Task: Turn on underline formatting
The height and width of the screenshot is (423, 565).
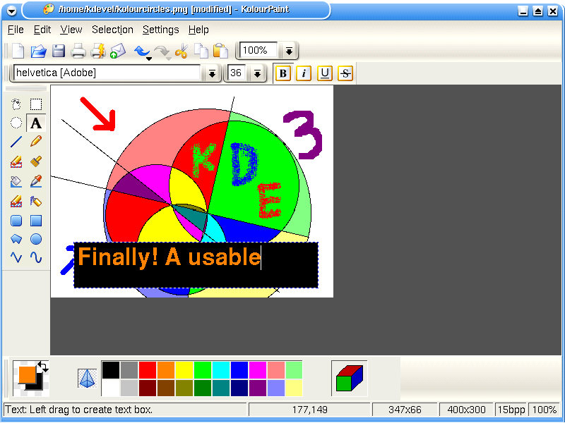Action: tap(324, 73)
